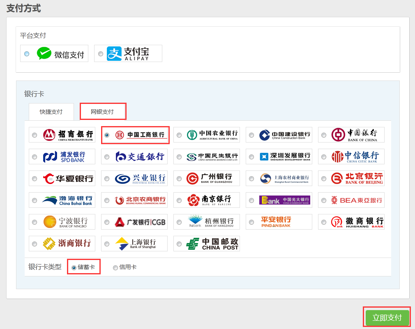Click the 华夏银行 logo
This screenshot has width=415, height=329.
pos(68,179)
